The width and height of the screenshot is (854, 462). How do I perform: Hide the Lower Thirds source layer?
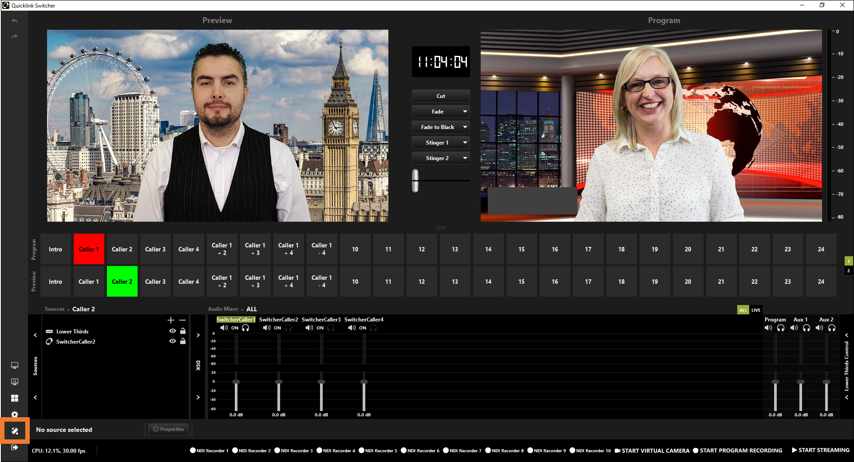(173, 331)
